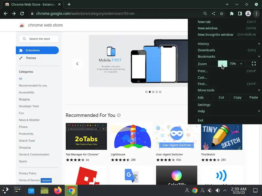The height and width of the screenshot is (196, 262).
Task: Expand the History submenu
Action: point(225,44)
